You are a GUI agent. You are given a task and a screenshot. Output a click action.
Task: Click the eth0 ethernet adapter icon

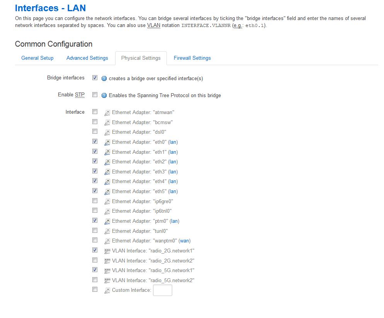(107, 142)
